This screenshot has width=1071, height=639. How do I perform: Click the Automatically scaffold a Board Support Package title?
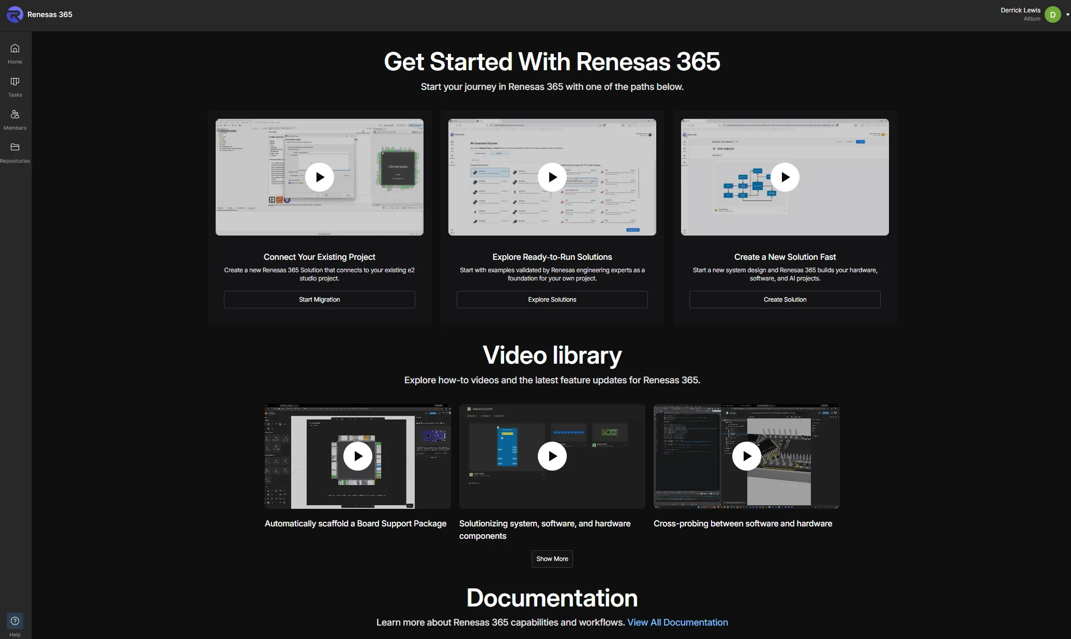tap(355, 523)
